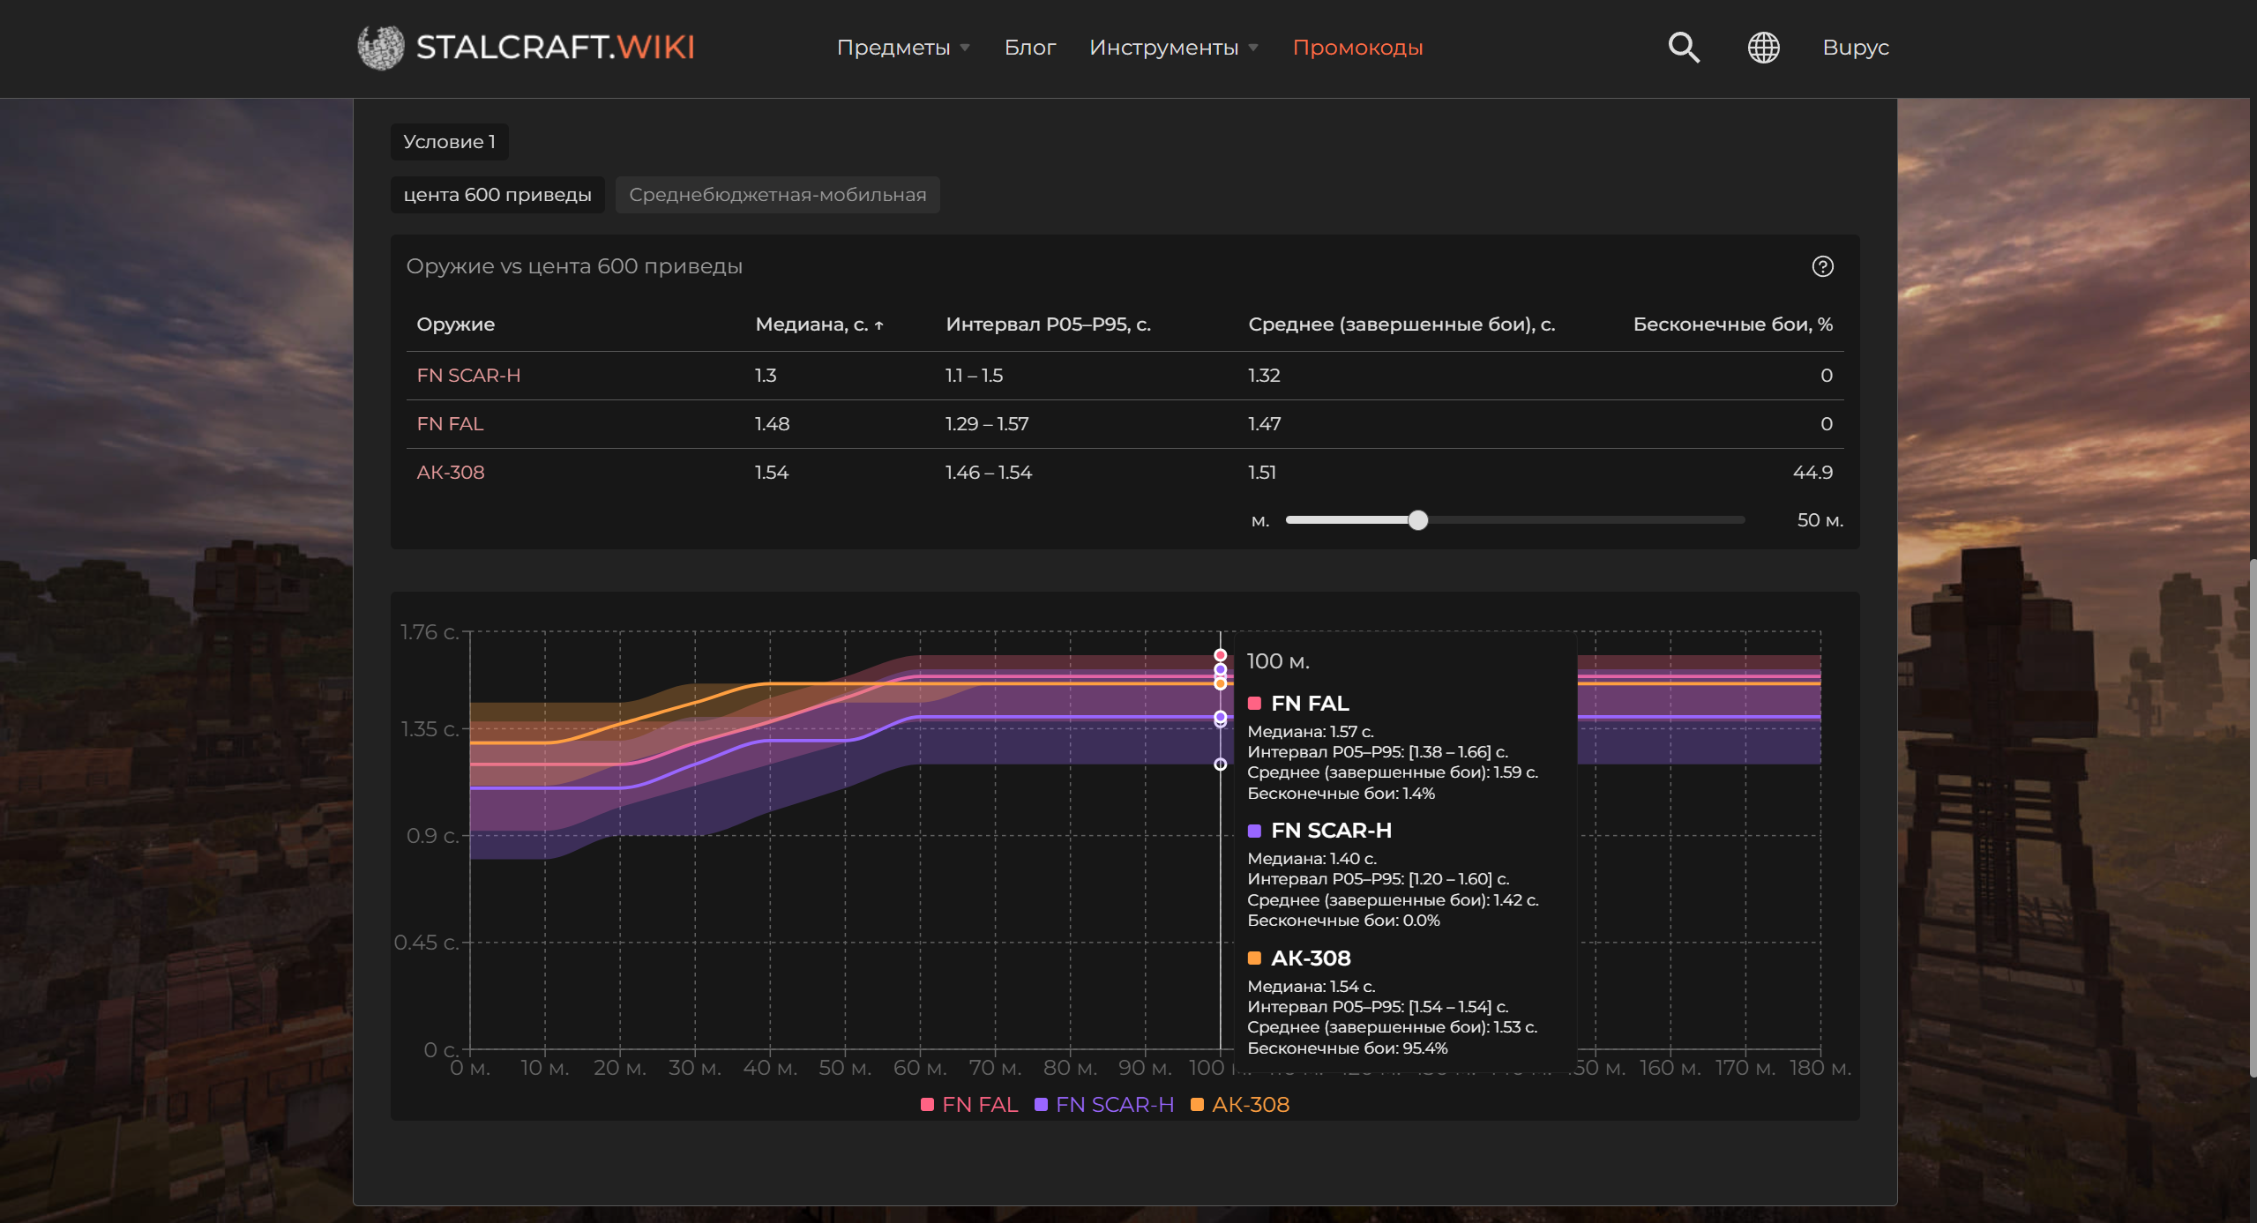The image size is (2257, 1223).
Task: Click the FN FAL marker at 100 m
Action: (x=1220, y=655)
